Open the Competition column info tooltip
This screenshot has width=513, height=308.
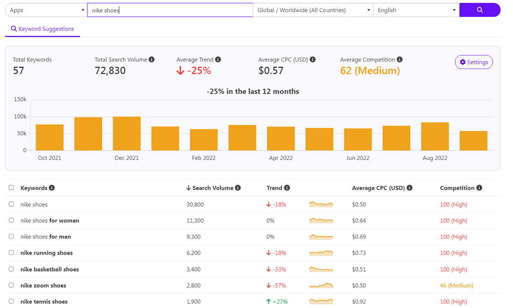click(x=479, y=187)
